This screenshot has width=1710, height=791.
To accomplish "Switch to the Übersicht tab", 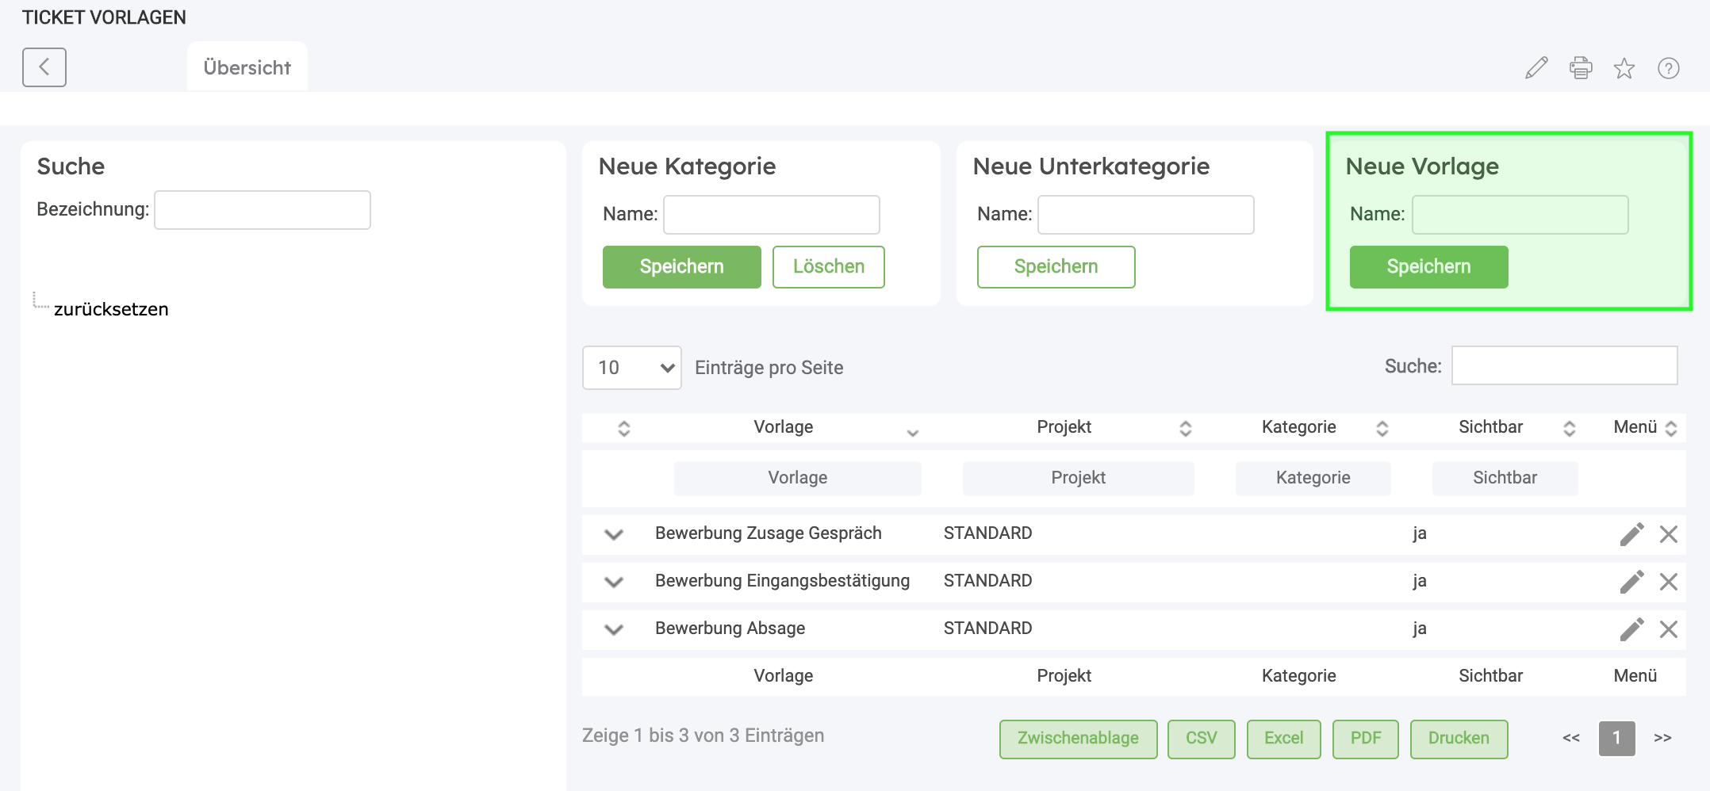I will (x=247, y=67).
